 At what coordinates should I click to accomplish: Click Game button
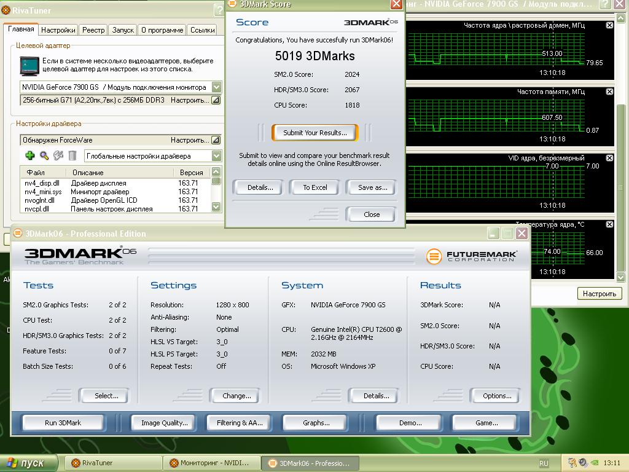point(486,423)
